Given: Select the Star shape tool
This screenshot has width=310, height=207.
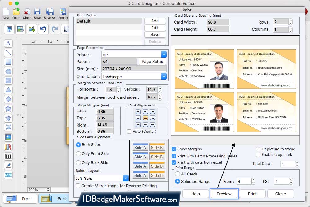Looking at the screenshot, I should click(x=8, y=109).
